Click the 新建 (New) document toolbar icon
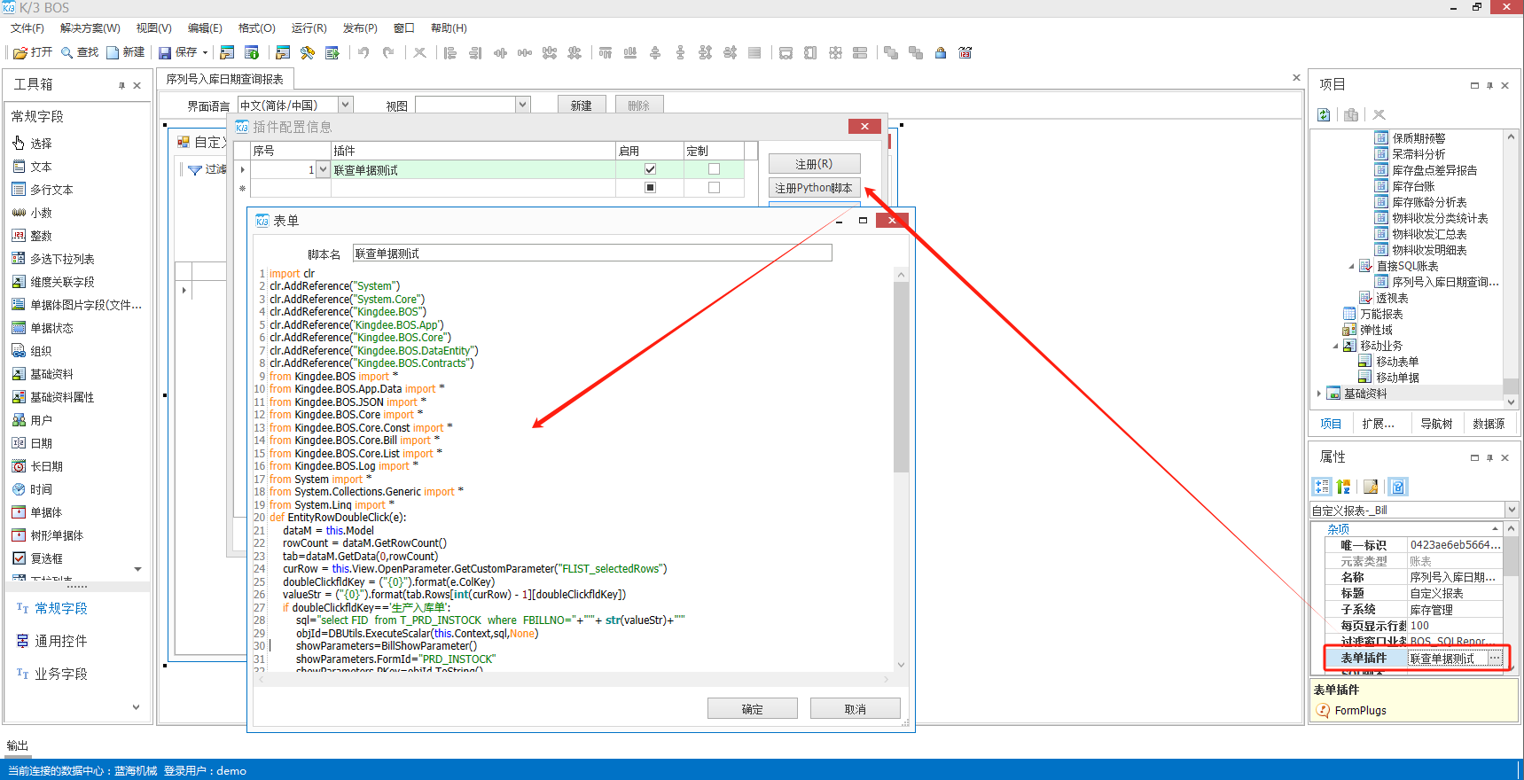 click(113, 53)
